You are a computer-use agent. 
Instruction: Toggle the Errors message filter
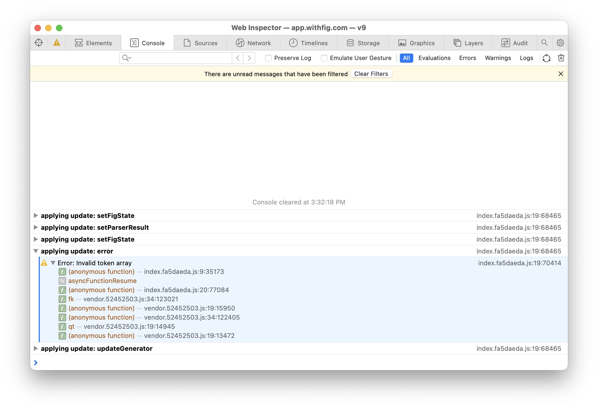point(468,58)
